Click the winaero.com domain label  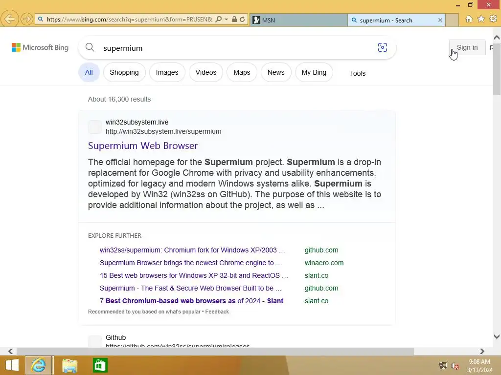[x=324, y=263]
